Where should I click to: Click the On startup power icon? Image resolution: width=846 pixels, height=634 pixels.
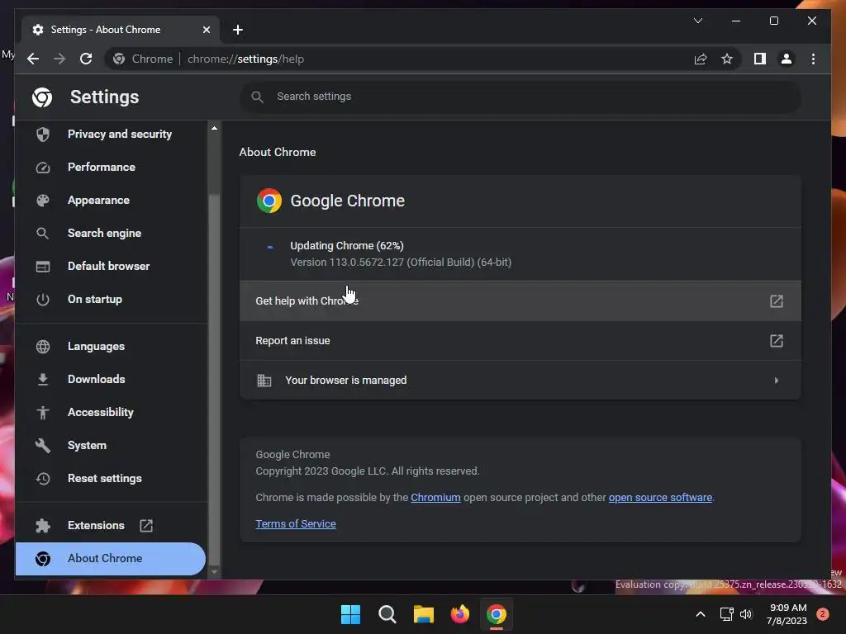(x=43, y=299)
